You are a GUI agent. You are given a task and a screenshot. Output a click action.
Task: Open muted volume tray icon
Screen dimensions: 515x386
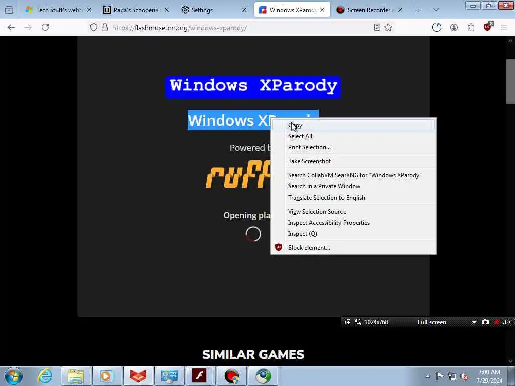pos(464,377)
